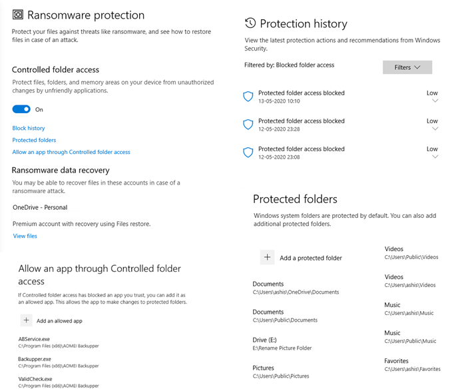Image resolution: width=466 pixels, height=391 pixels.
Task: Select the Favorites protected folder entry
Action: (x=395, y=360)
